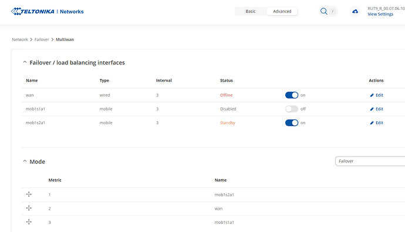Click the search magnifier icon
Screen dimensions: 405x232
323,11
